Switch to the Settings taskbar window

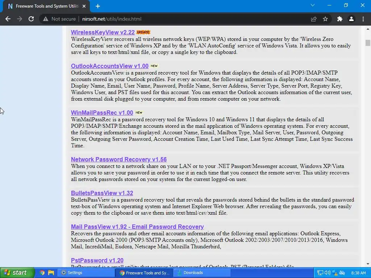[86, 273]
